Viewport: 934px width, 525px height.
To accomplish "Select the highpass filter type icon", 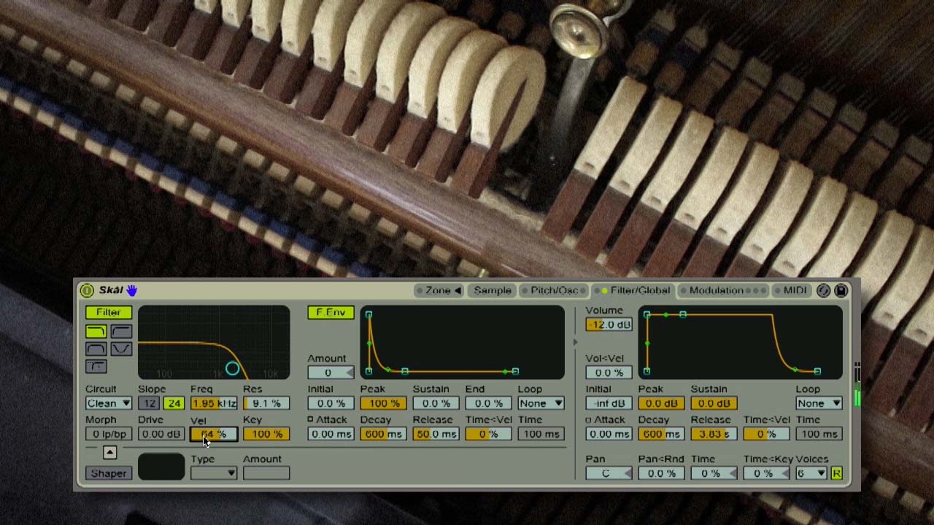I will 121,331.
